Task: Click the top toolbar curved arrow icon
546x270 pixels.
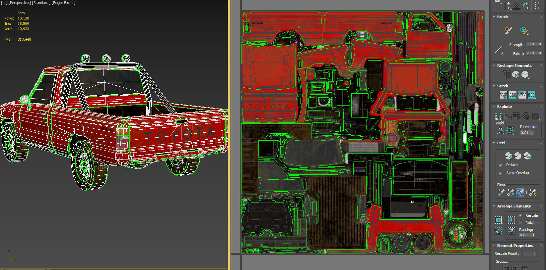Action: [x=526, y=5]
